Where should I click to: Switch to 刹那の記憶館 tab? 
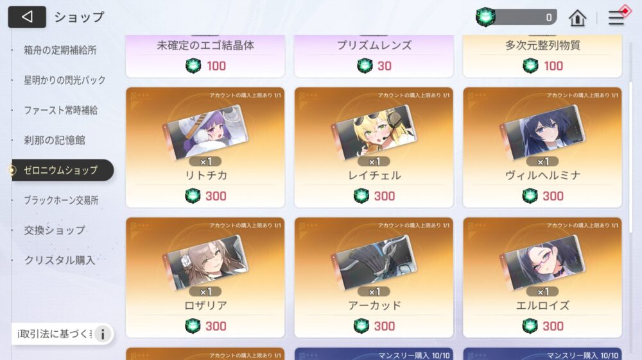click(55, 140)
